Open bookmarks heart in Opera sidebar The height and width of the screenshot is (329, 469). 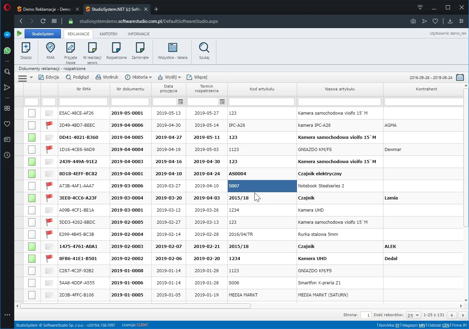coord(7,124)
